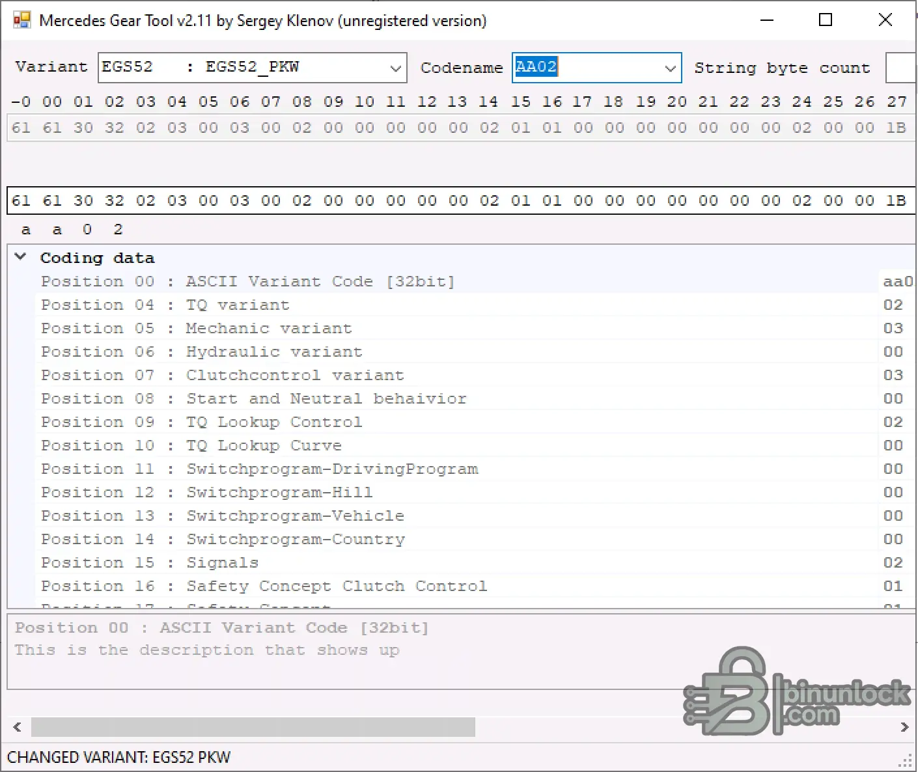Click value 02 of TQ variant
918x772 pixels.
893,305
